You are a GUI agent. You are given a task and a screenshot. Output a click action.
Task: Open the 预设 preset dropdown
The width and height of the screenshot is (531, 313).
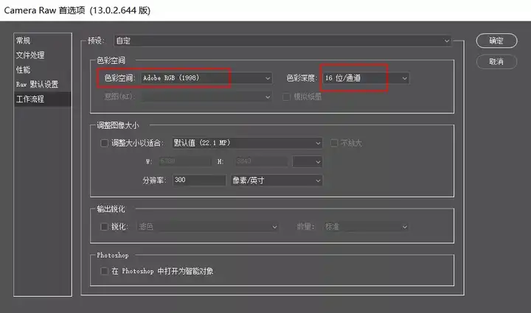click(282, 41)
